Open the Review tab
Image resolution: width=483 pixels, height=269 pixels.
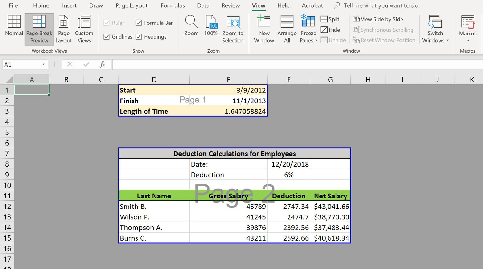tap(231, 5)
